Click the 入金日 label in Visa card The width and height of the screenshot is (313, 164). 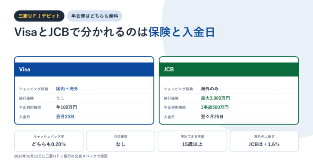click(x=25, y=117)
